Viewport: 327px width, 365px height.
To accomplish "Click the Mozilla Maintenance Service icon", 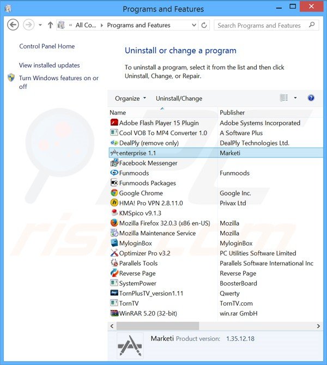I will pyautogui.click(x=114, y=233).
